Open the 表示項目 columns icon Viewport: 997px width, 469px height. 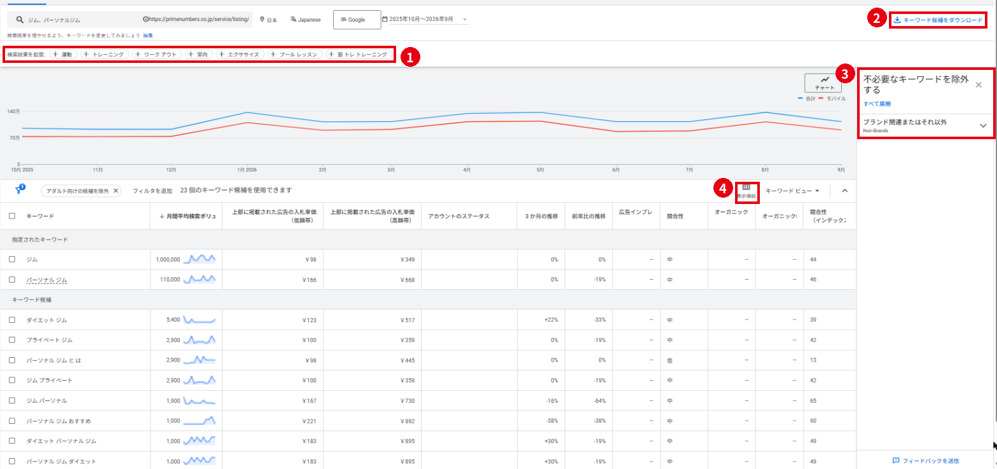tap(746, 191)
